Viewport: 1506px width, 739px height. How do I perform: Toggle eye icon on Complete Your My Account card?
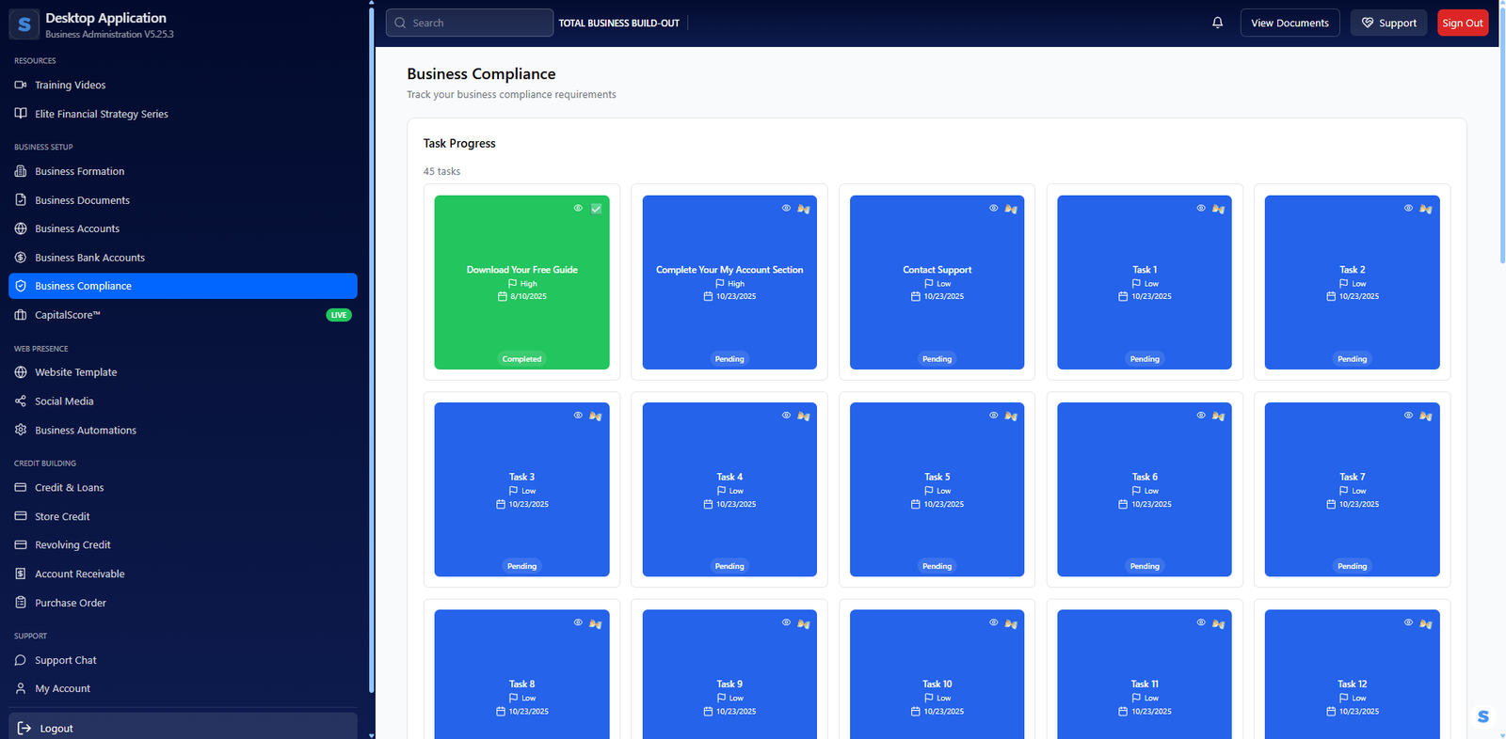(786, 209)
